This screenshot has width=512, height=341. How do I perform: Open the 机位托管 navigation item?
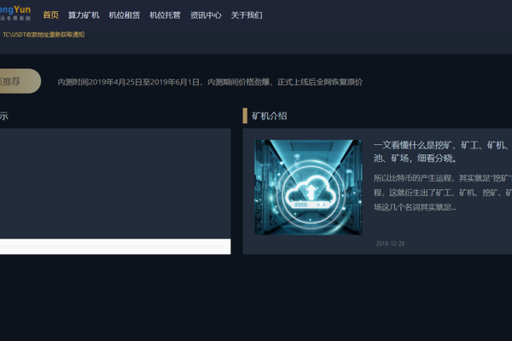coord(165,15)
